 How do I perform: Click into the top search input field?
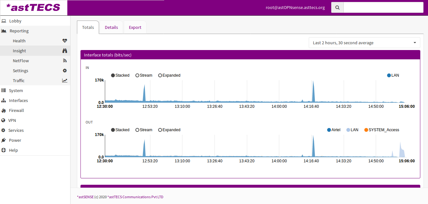pos(383,7)
